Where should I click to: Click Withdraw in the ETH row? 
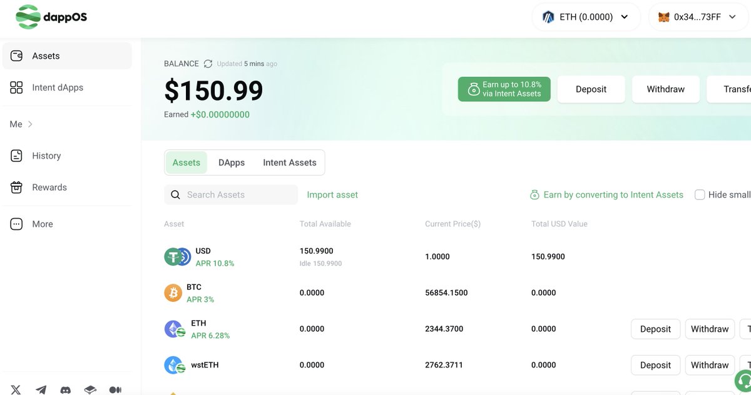(x=710, y=329)
